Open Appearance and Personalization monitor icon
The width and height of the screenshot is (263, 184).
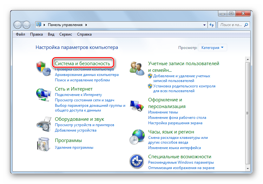click(137, 106)
